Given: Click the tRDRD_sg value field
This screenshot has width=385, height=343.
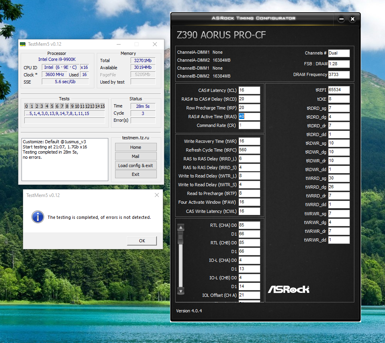Looking at the screenshot, I should (x=339, y=108).
